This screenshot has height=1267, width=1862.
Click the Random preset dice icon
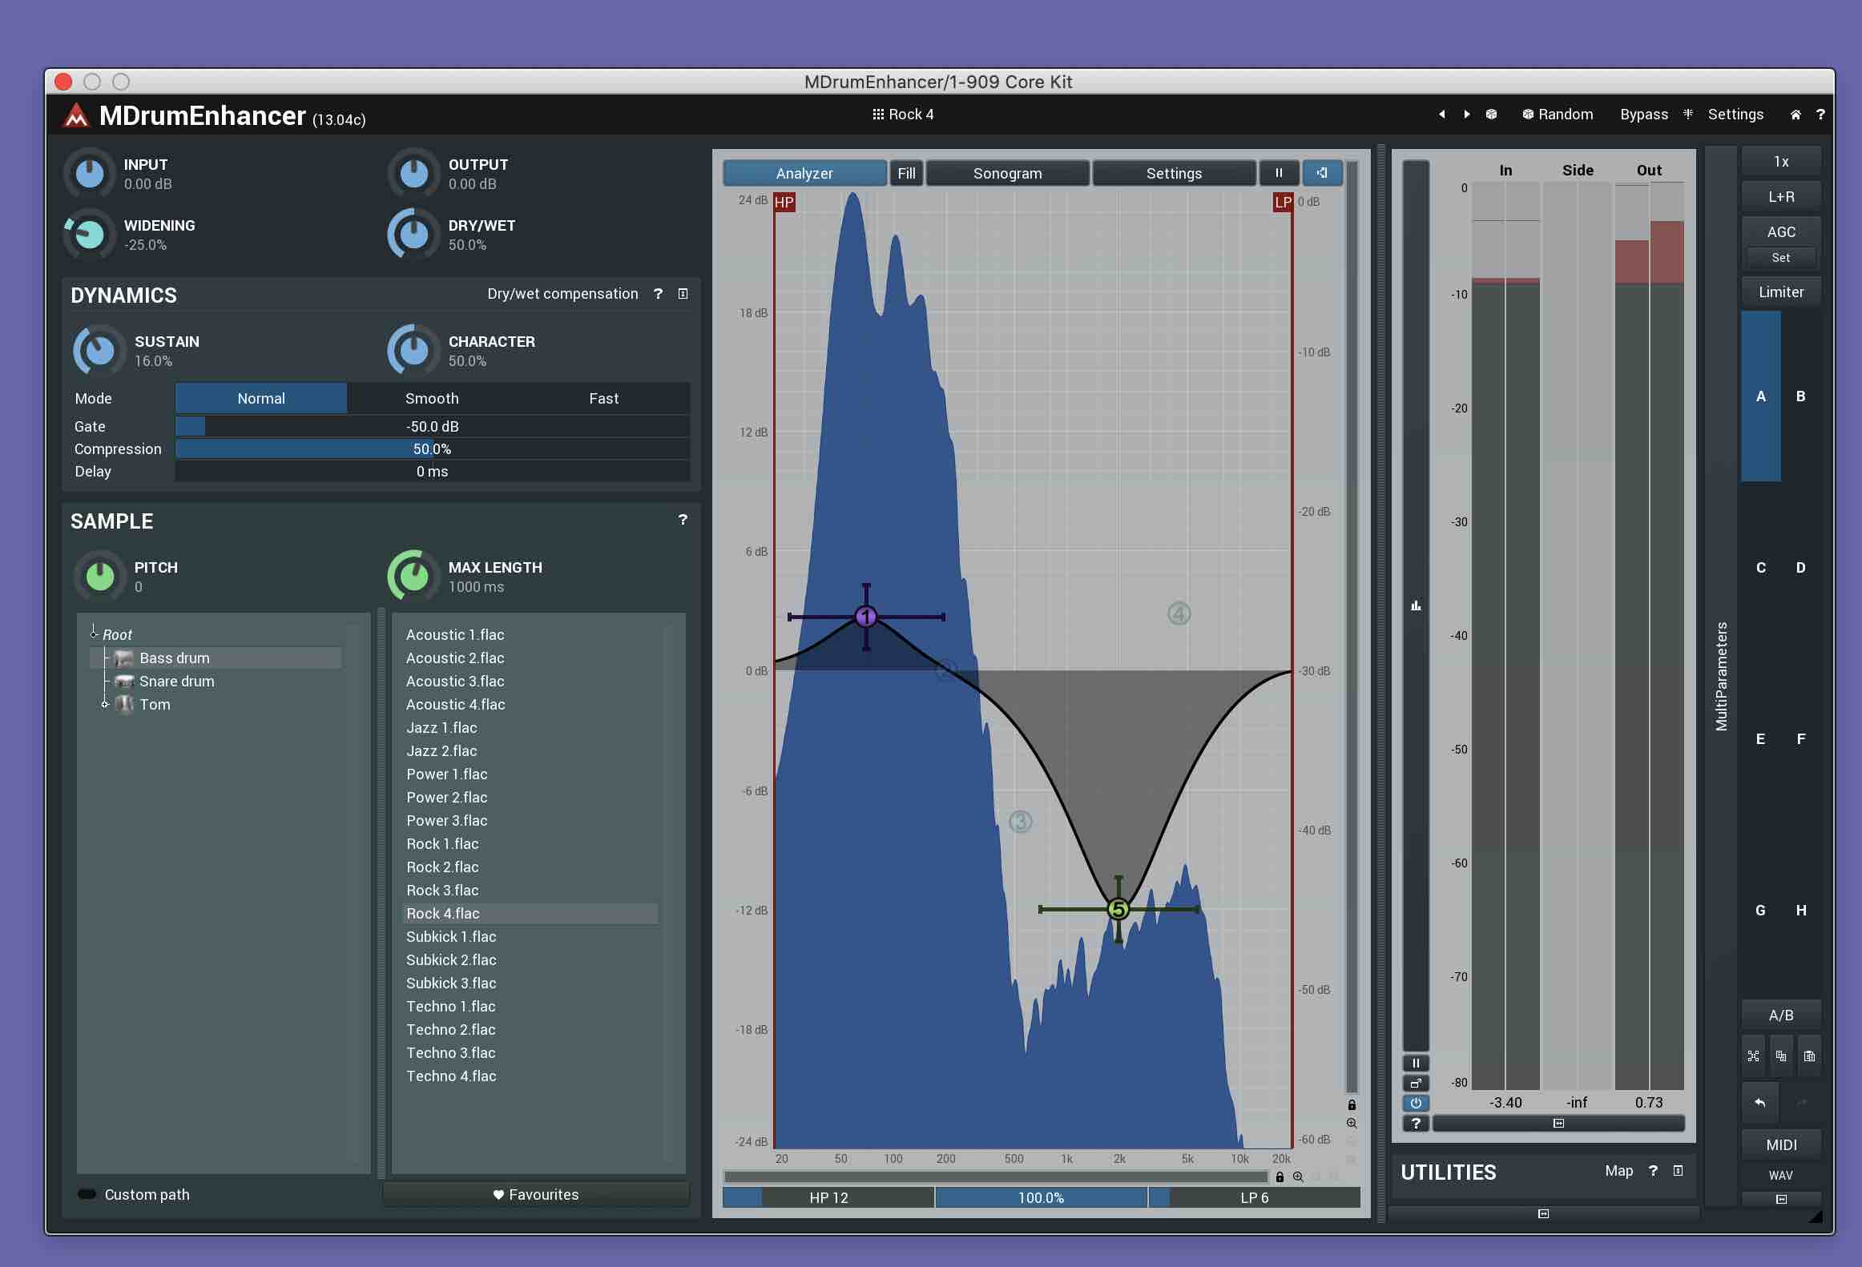coord(1491,115)
